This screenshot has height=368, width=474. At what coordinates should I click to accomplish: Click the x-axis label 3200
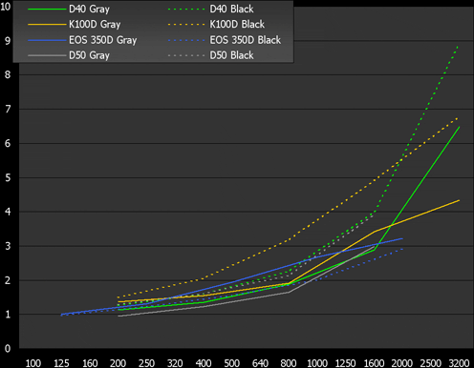click(x=459, y=363)
